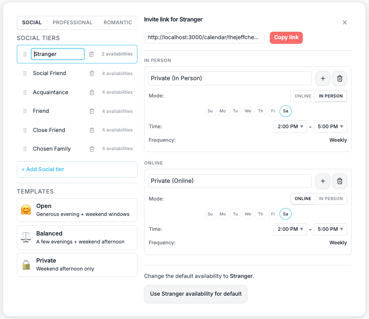Open In Person start time 2:00 PM dropdown
This screenshot has height=319, width=369.
(x=290, y=126)
